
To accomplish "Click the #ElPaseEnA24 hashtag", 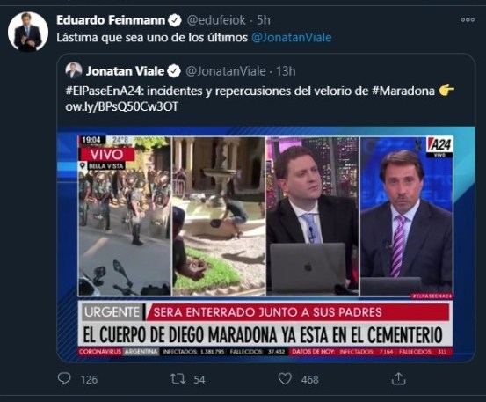I will [104, 91].
